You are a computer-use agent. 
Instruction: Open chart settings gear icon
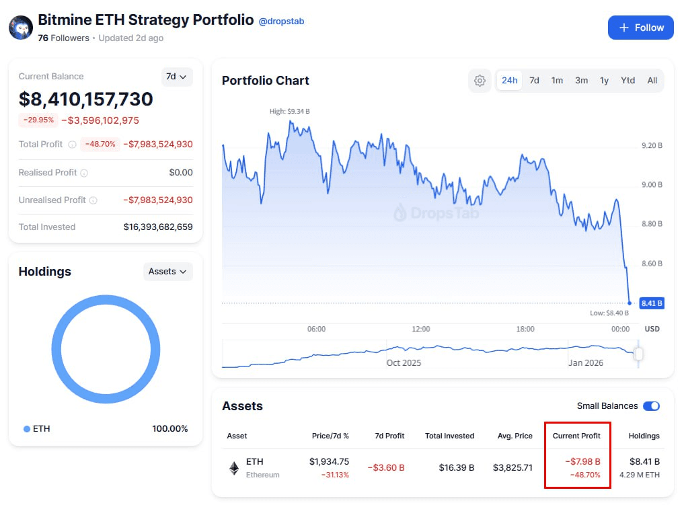[480, 81]
